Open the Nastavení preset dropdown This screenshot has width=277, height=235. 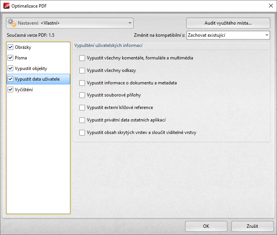click(x=70, y=23)
